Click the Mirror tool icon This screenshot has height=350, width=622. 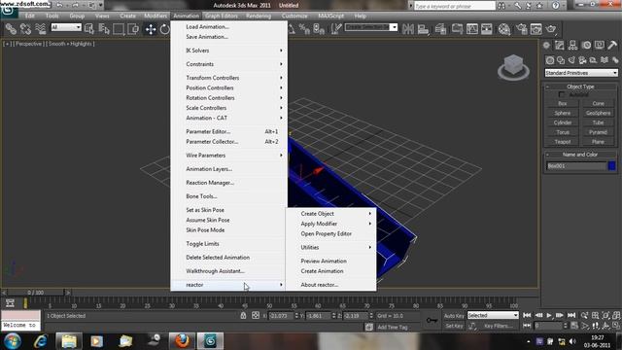tap(408, 29)
